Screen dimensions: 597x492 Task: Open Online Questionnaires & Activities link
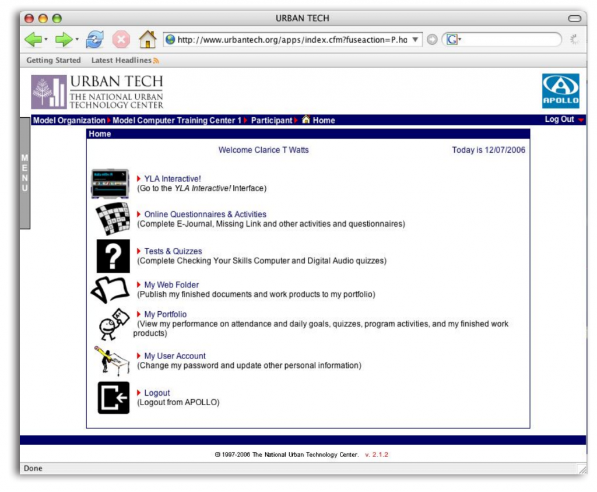[x=205, y=214]
